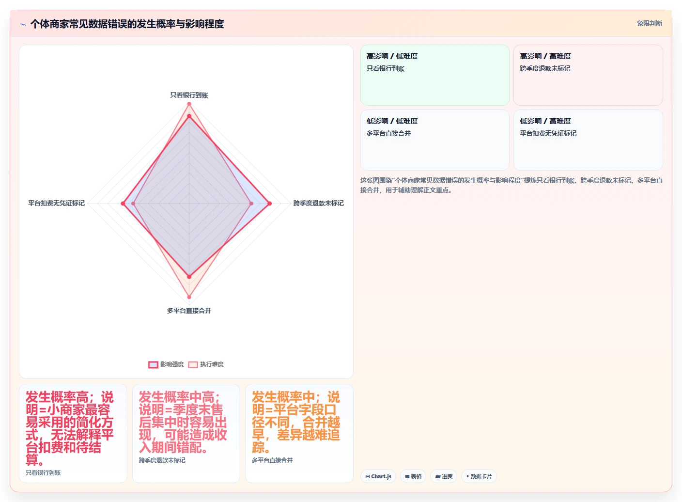Viewport: 682px width, 502px height.
Task: Select the 高影响 / 低难度 quadrant card
Action: 434,75
